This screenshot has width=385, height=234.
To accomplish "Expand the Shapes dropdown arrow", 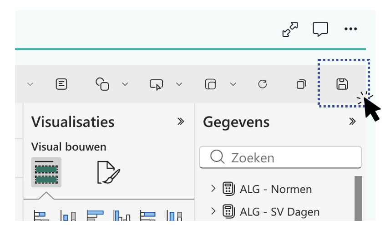I will [x=125, y=84].
